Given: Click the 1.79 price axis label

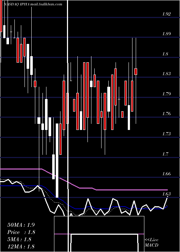Looking at the screenshot, I should [x=166, y=94].
